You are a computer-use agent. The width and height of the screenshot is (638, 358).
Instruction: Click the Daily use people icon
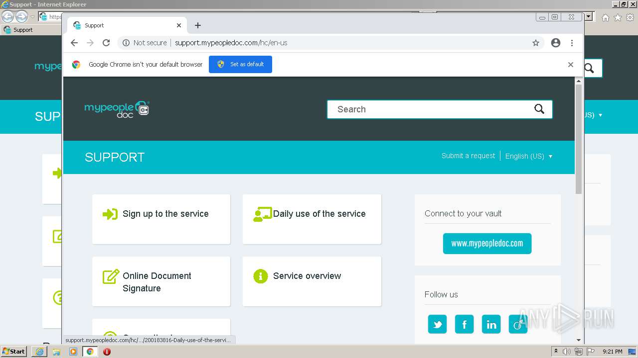point(262,214)
